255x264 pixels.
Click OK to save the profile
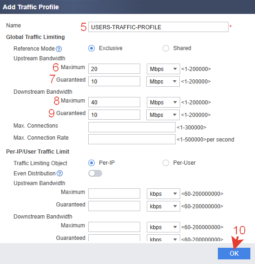click(234, 253)
